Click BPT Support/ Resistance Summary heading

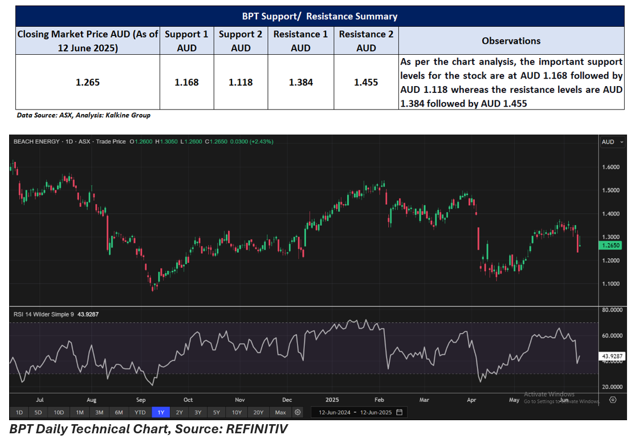tap(320, 16)
